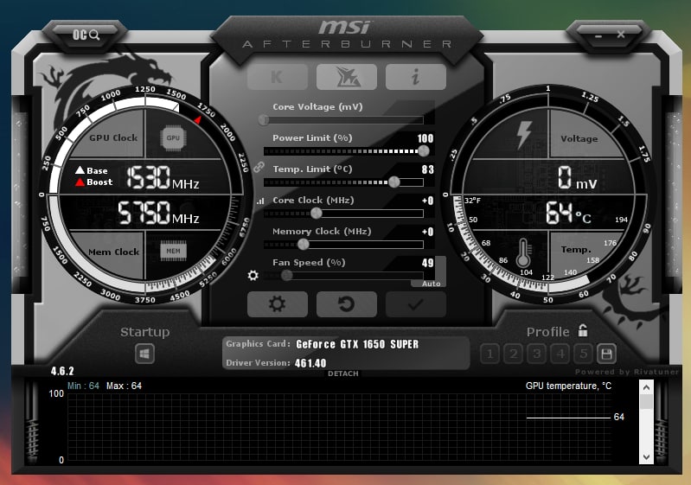Click the 64 °C temperature reading

(568, 213)
